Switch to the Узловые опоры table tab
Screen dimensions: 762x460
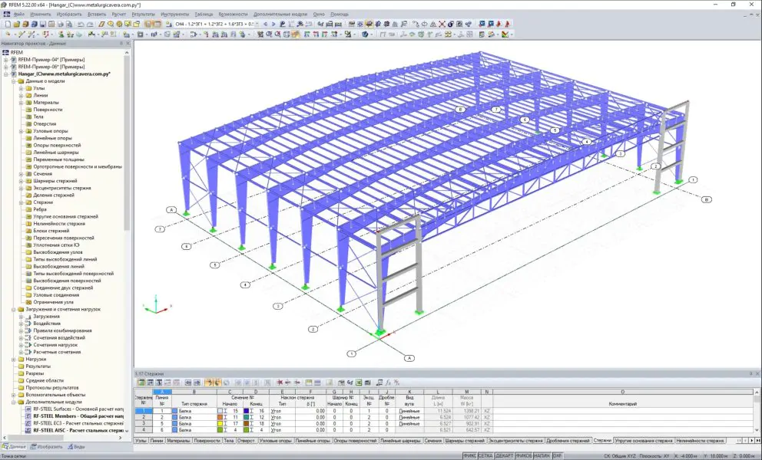tap(276, 441)
